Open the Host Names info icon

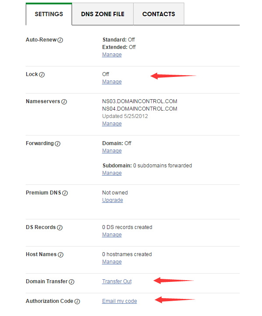coord(61,255)
